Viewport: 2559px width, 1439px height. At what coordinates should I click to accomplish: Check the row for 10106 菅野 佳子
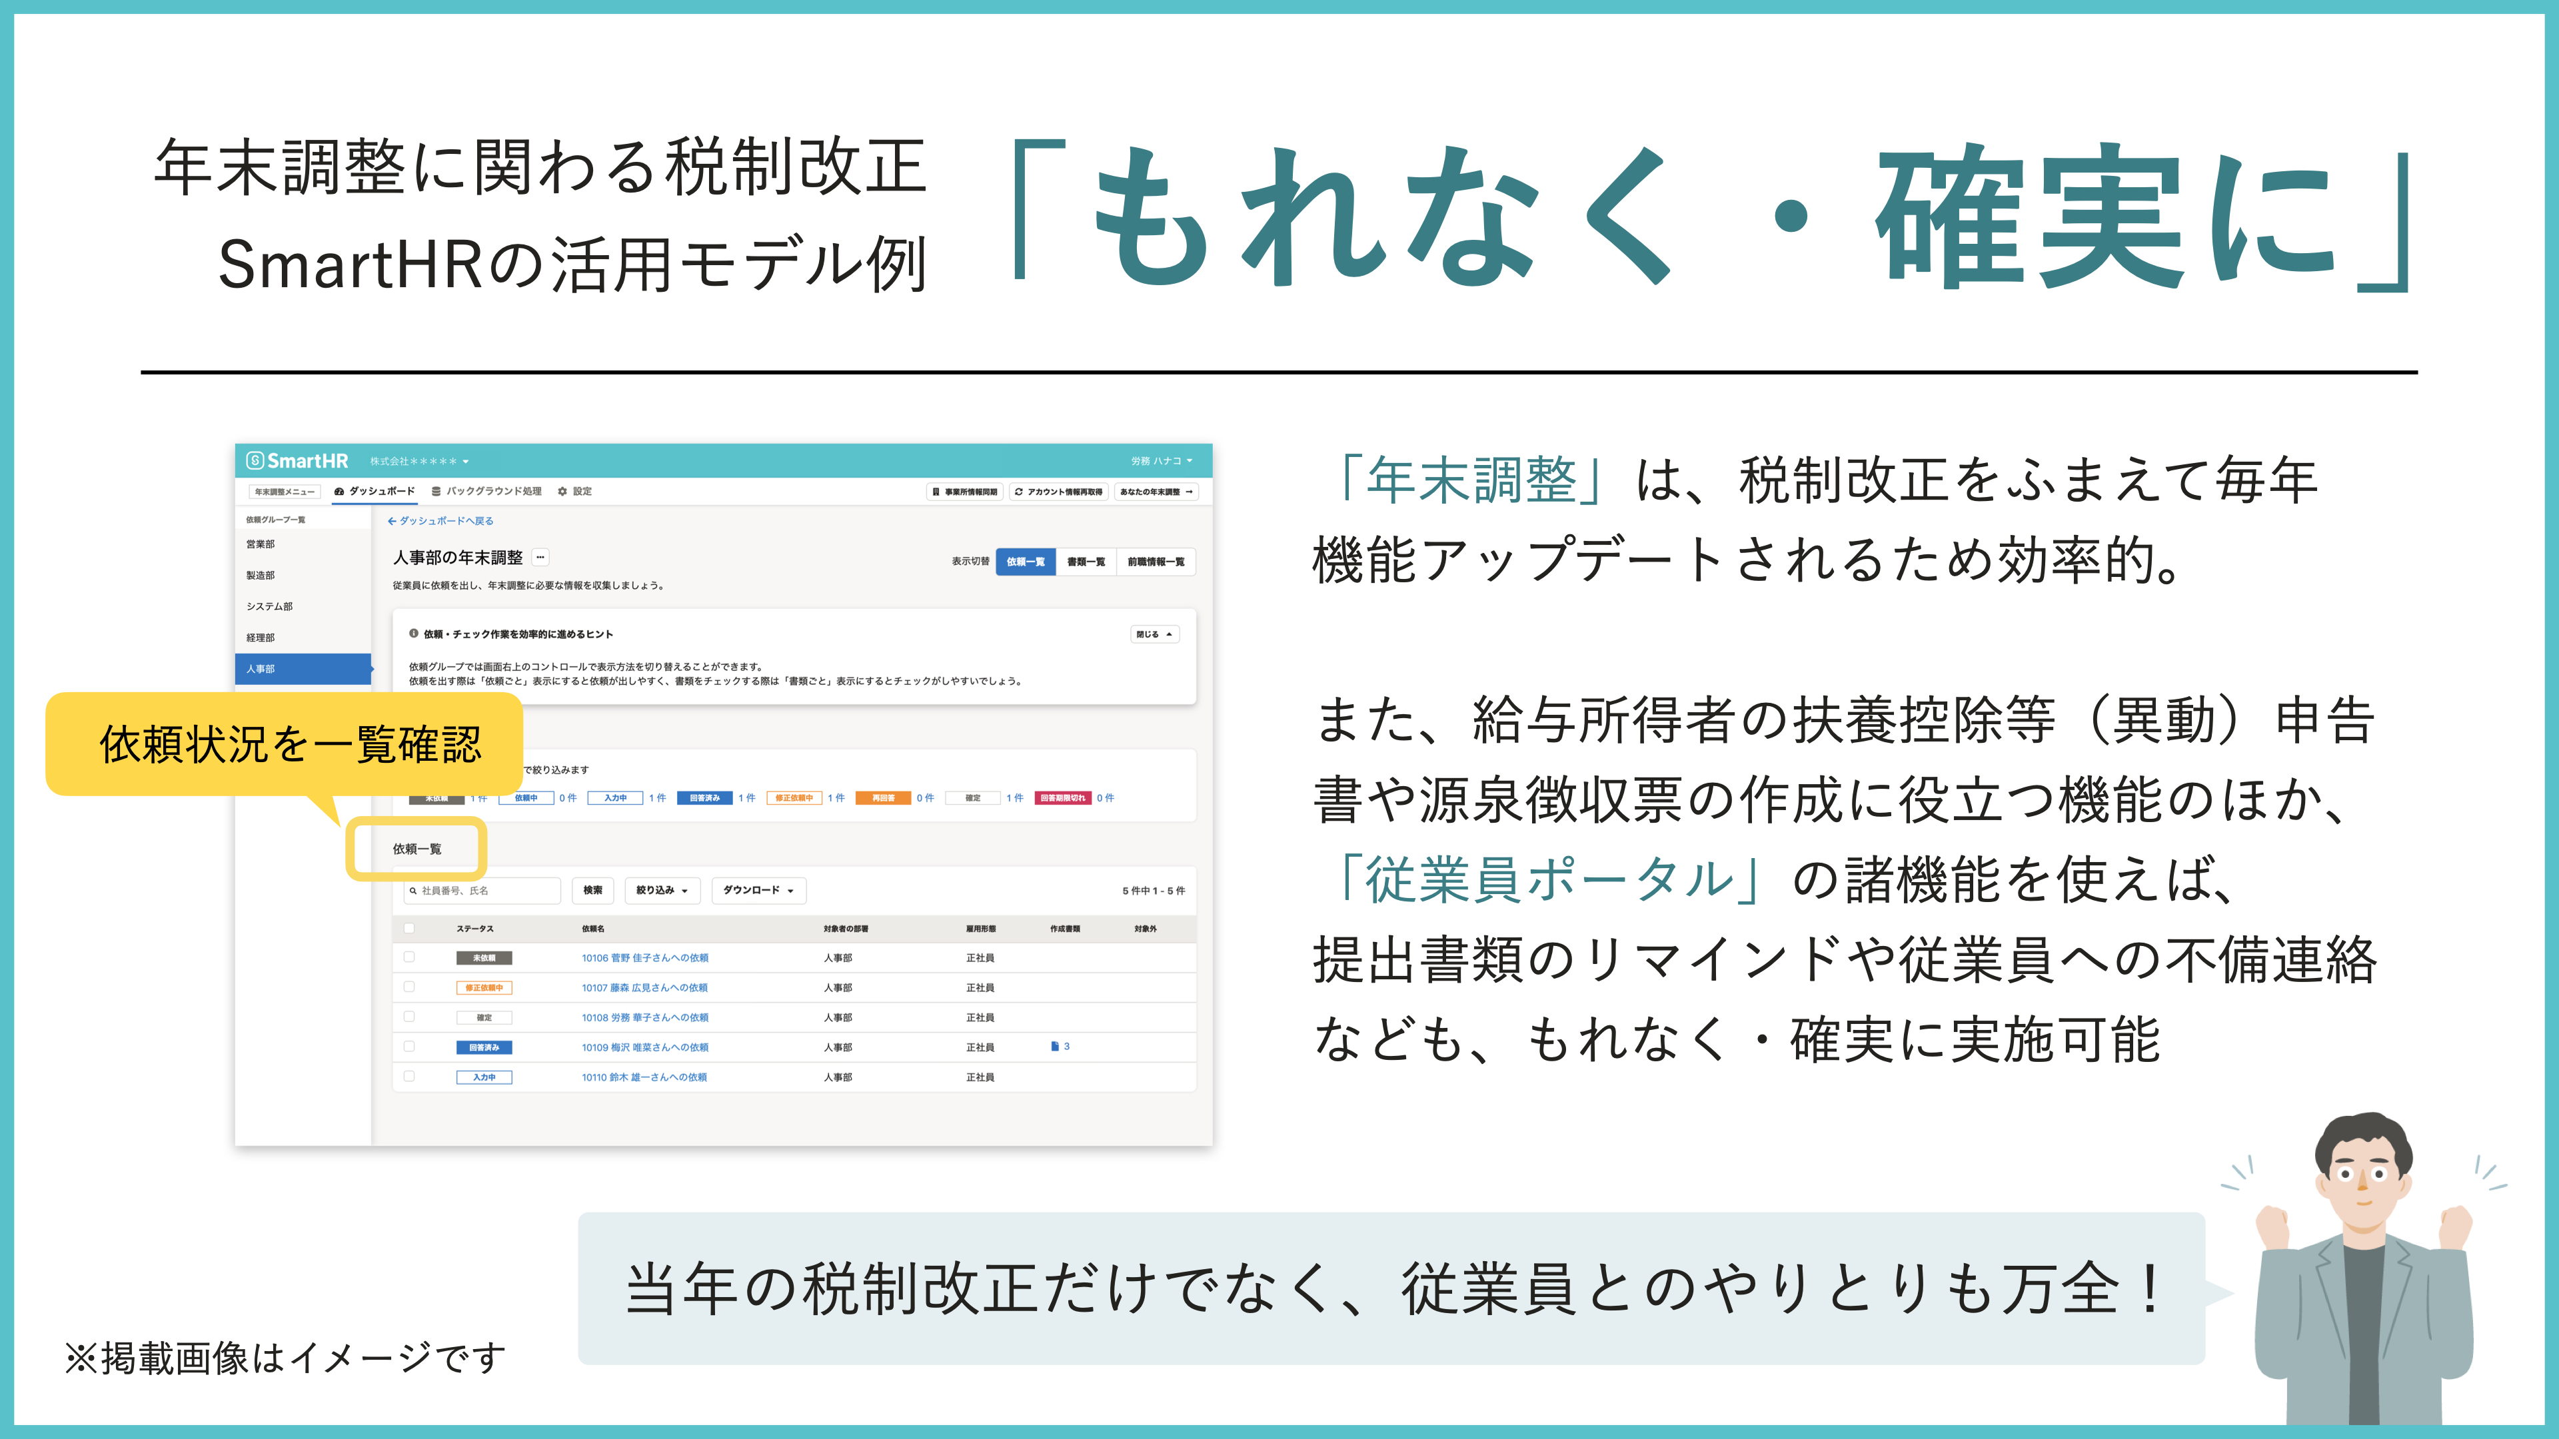(409, 957)
